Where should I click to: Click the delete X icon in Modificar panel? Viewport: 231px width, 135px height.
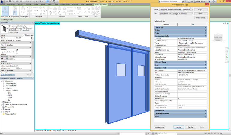tap(74, 14)
